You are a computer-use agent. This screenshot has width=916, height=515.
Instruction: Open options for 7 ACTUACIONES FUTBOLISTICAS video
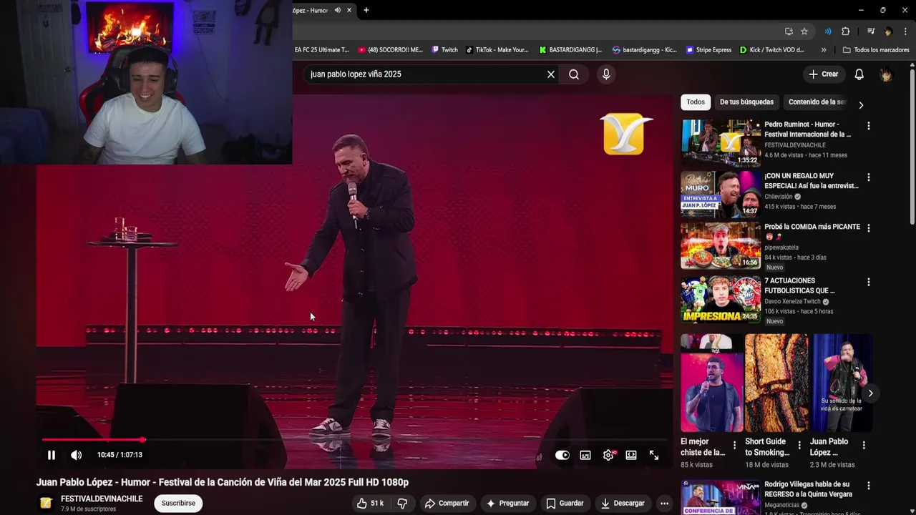(x=869, y=283)
